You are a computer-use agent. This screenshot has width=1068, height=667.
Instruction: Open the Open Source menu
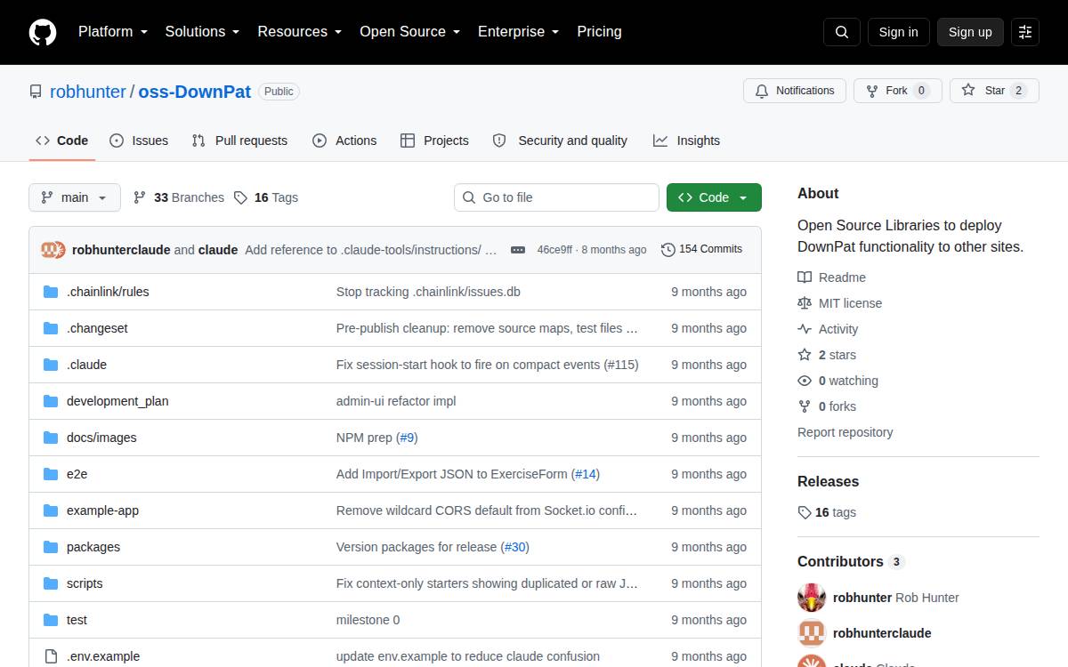click(409, 31)
